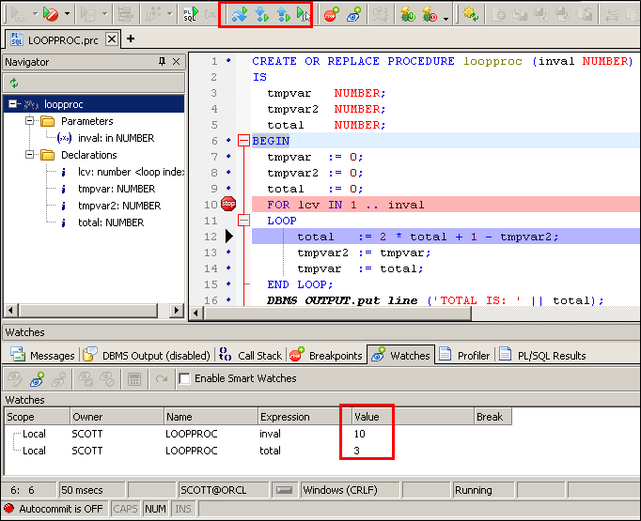Click Add Watch icon in Watches toolbar

click(x=38, y=378)
